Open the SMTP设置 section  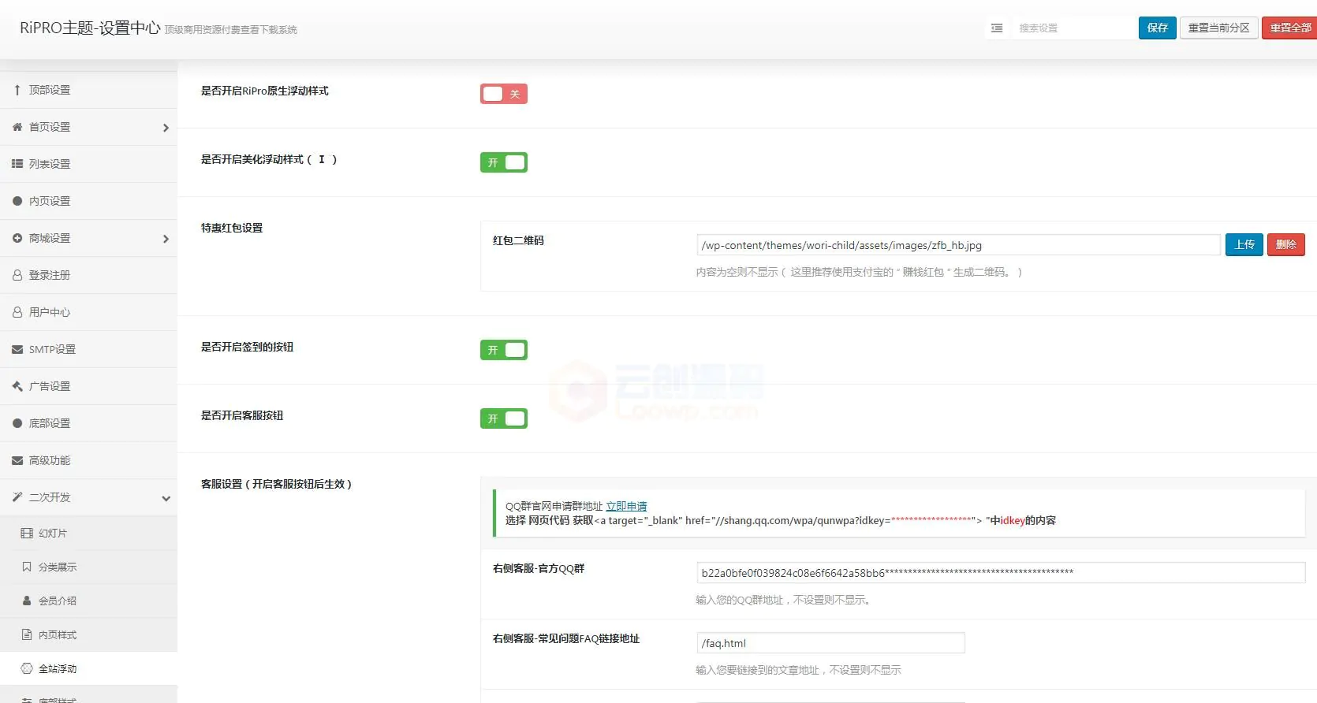tap(88, 349)
